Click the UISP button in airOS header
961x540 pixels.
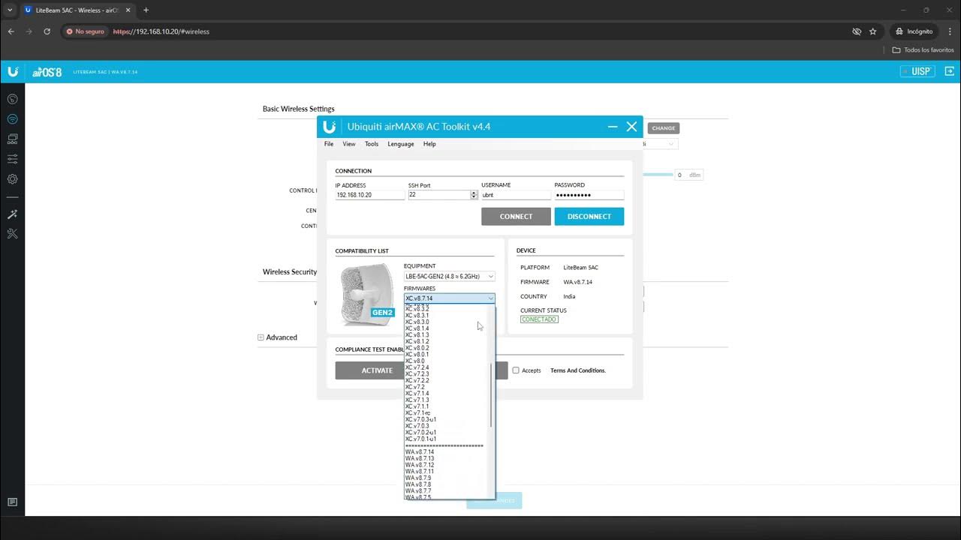(917, 71)
